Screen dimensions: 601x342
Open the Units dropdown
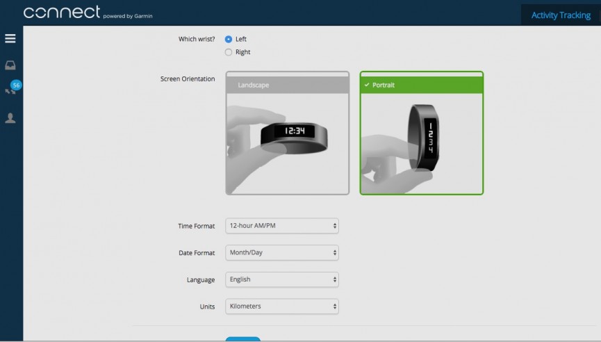[x=282, y=307]
